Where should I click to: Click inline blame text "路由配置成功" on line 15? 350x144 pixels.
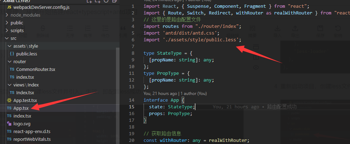282,107
